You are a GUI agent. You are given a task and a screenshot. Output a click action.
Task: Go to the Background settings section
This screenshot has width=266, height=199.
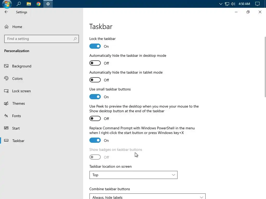[x=22, y=66]
